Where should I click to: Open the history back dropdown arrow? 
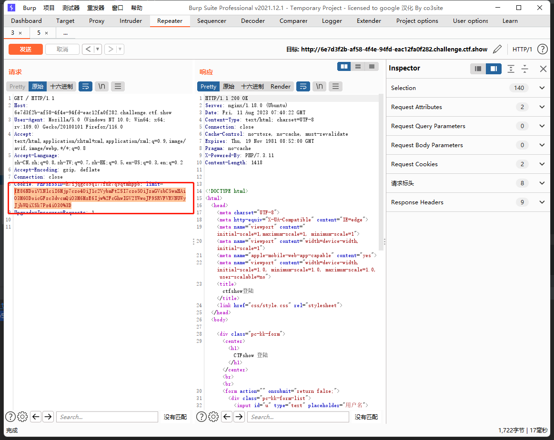(98, 49)
